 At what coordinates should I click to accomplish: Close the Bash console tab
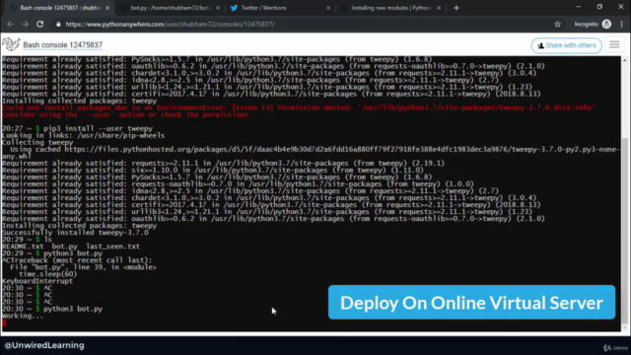click(107, 8)
